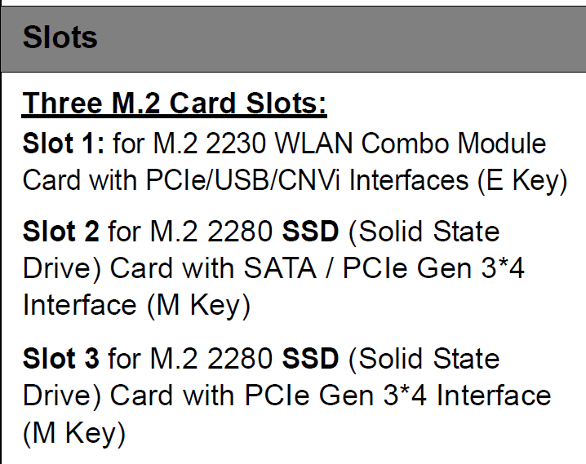This screenshot has width=586, height=464.
Task: Click the text WLAN Combo Module
Action: pos(411,144)
